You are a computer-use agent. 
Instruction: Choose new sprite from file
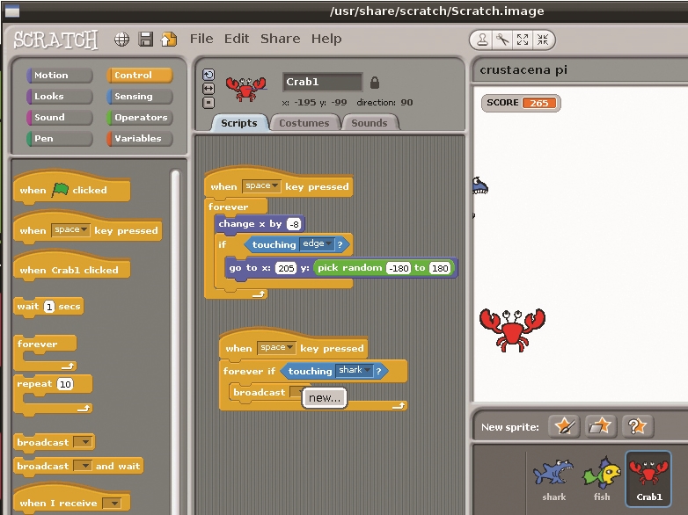[x=601, y=426]
